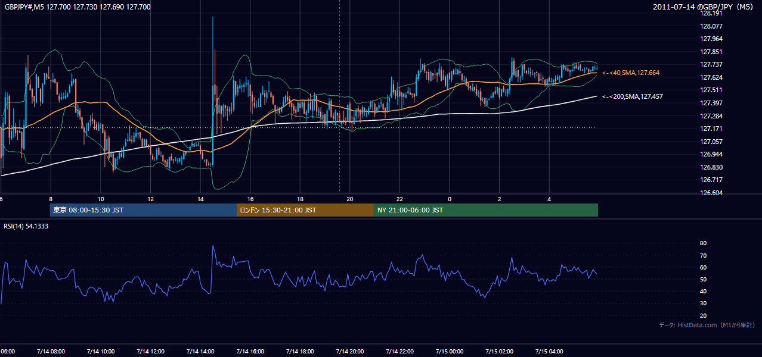The width and height of the screenshot is (762, 357).
Task: Click the RSI(14) 54.1333 indicator label
Action: click(x=26, y=226)
